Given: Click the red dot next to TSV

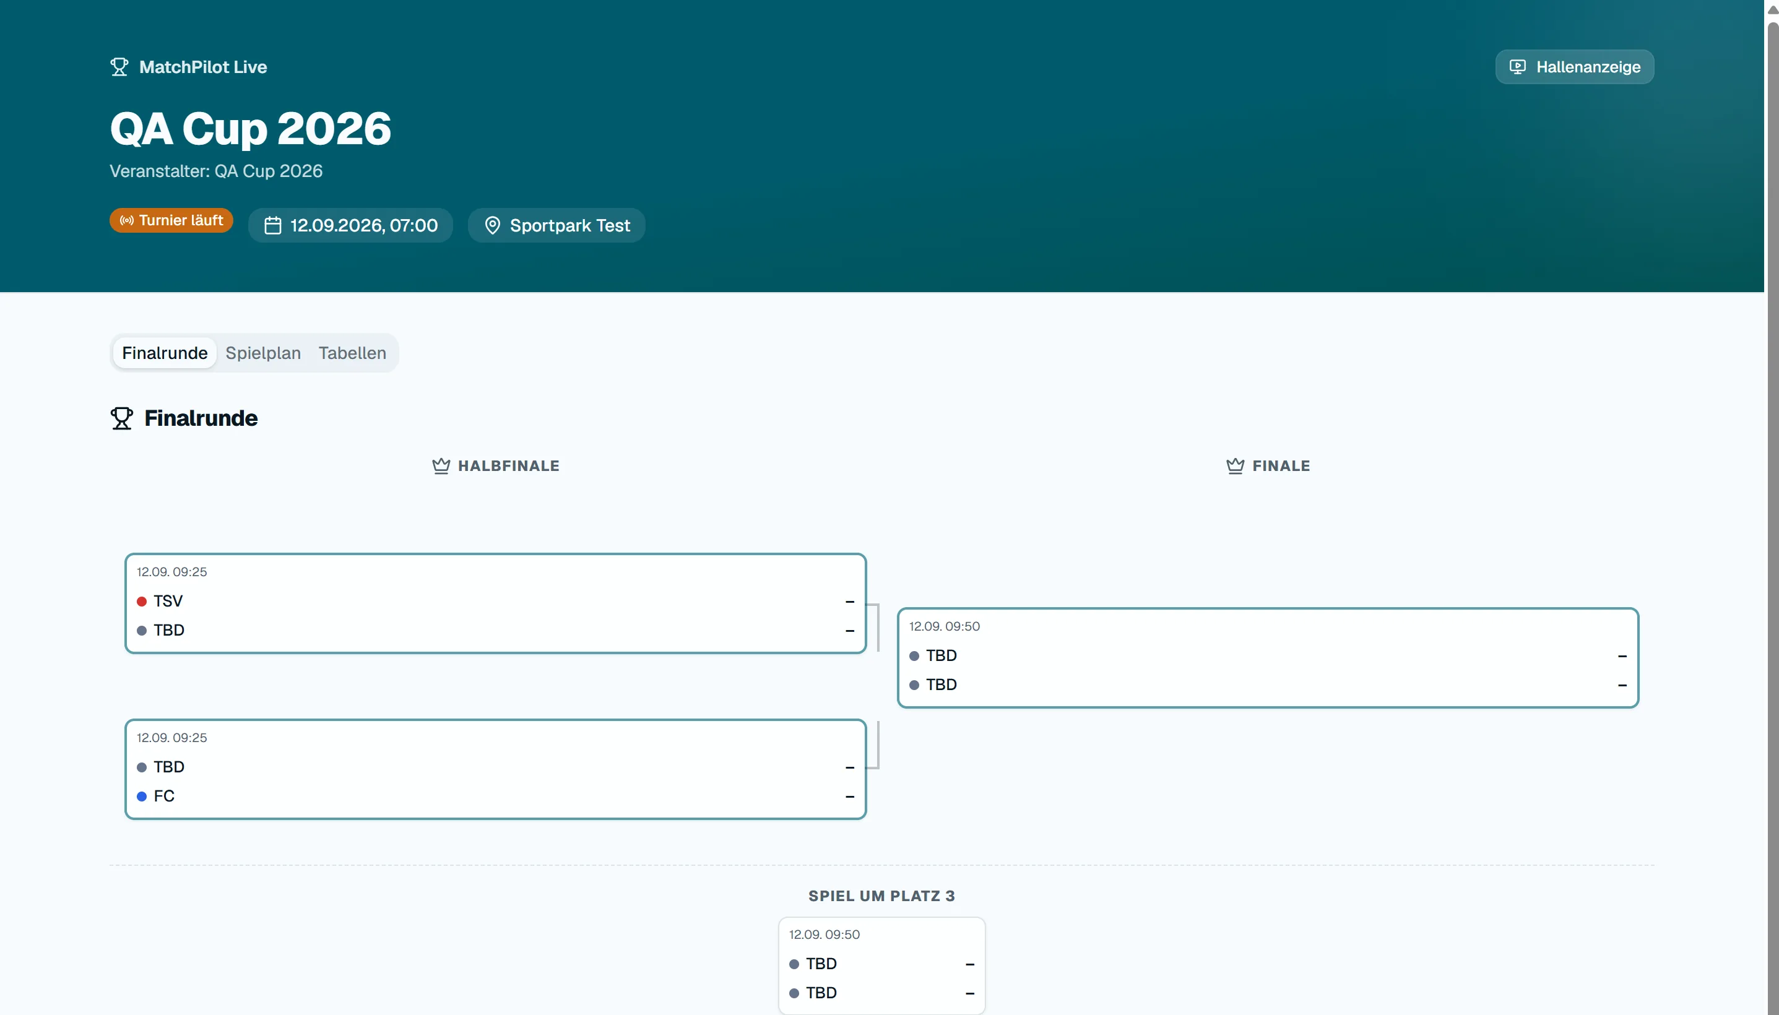Looking at the screenshot, I should pyautogui.click(x=142, y=601).
